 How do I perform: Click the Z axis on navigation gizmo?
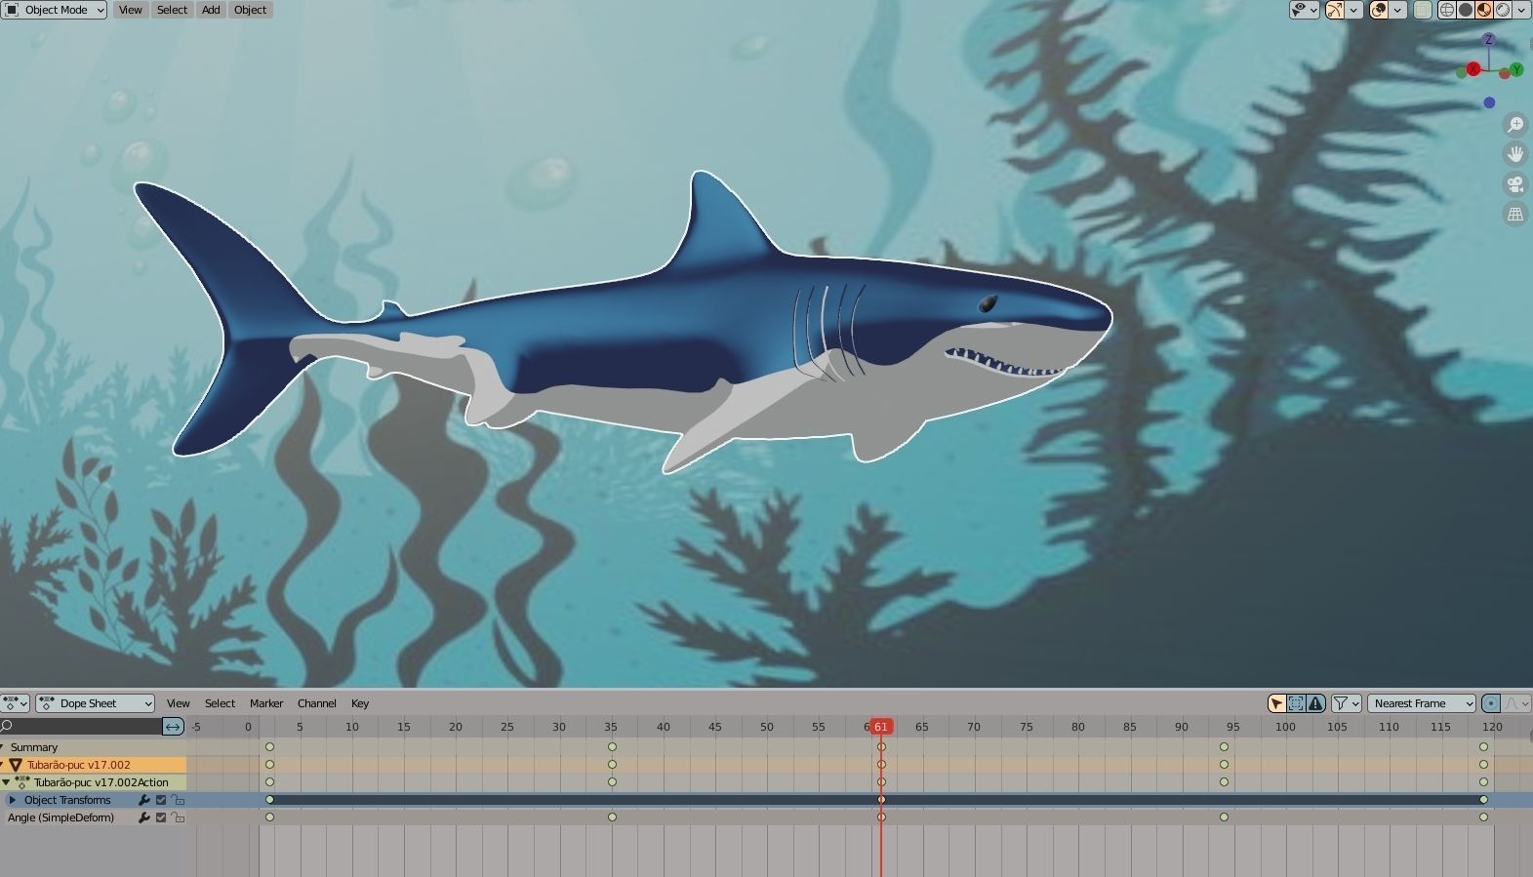1488,40
